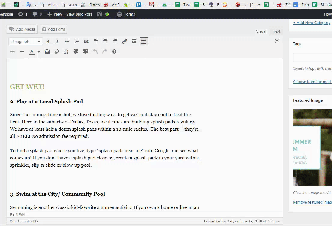Insert Read More tag
Image resolution: width=332 pixels, height=226 pixels.
click(134, 41)
